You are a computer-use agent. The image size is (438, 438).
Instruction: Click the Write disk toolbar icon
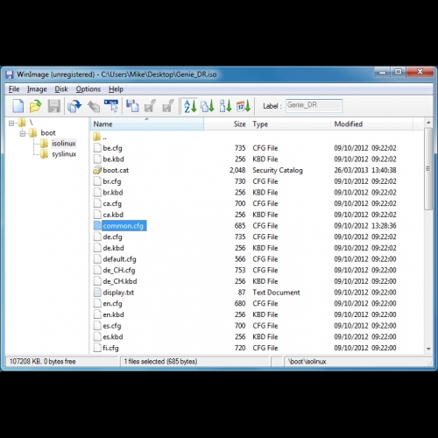(94, 106)
